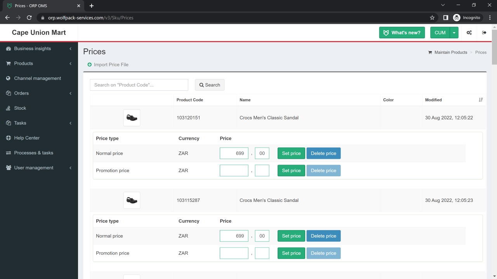View site information lock icon
The width and height of the screenshot is (497, 279).
tap(42, 17)
